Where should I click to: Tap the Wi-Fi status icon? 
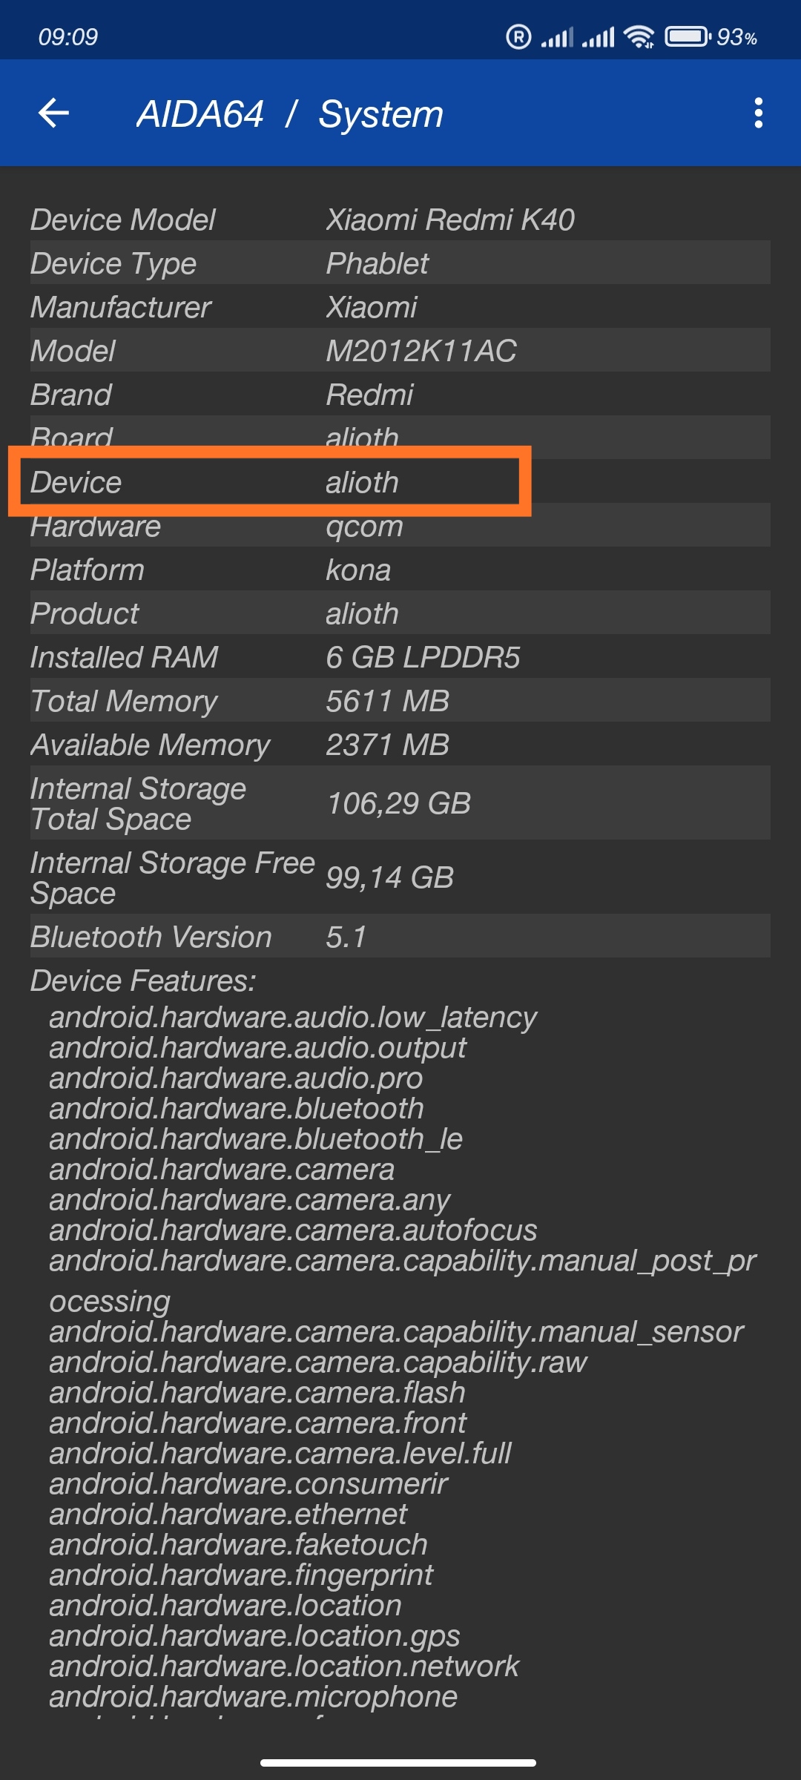point(639,36)
